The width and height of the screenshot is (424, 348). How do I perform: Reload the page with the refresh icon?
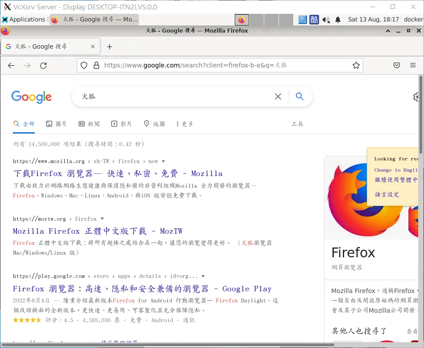click(x=43, y=66)
